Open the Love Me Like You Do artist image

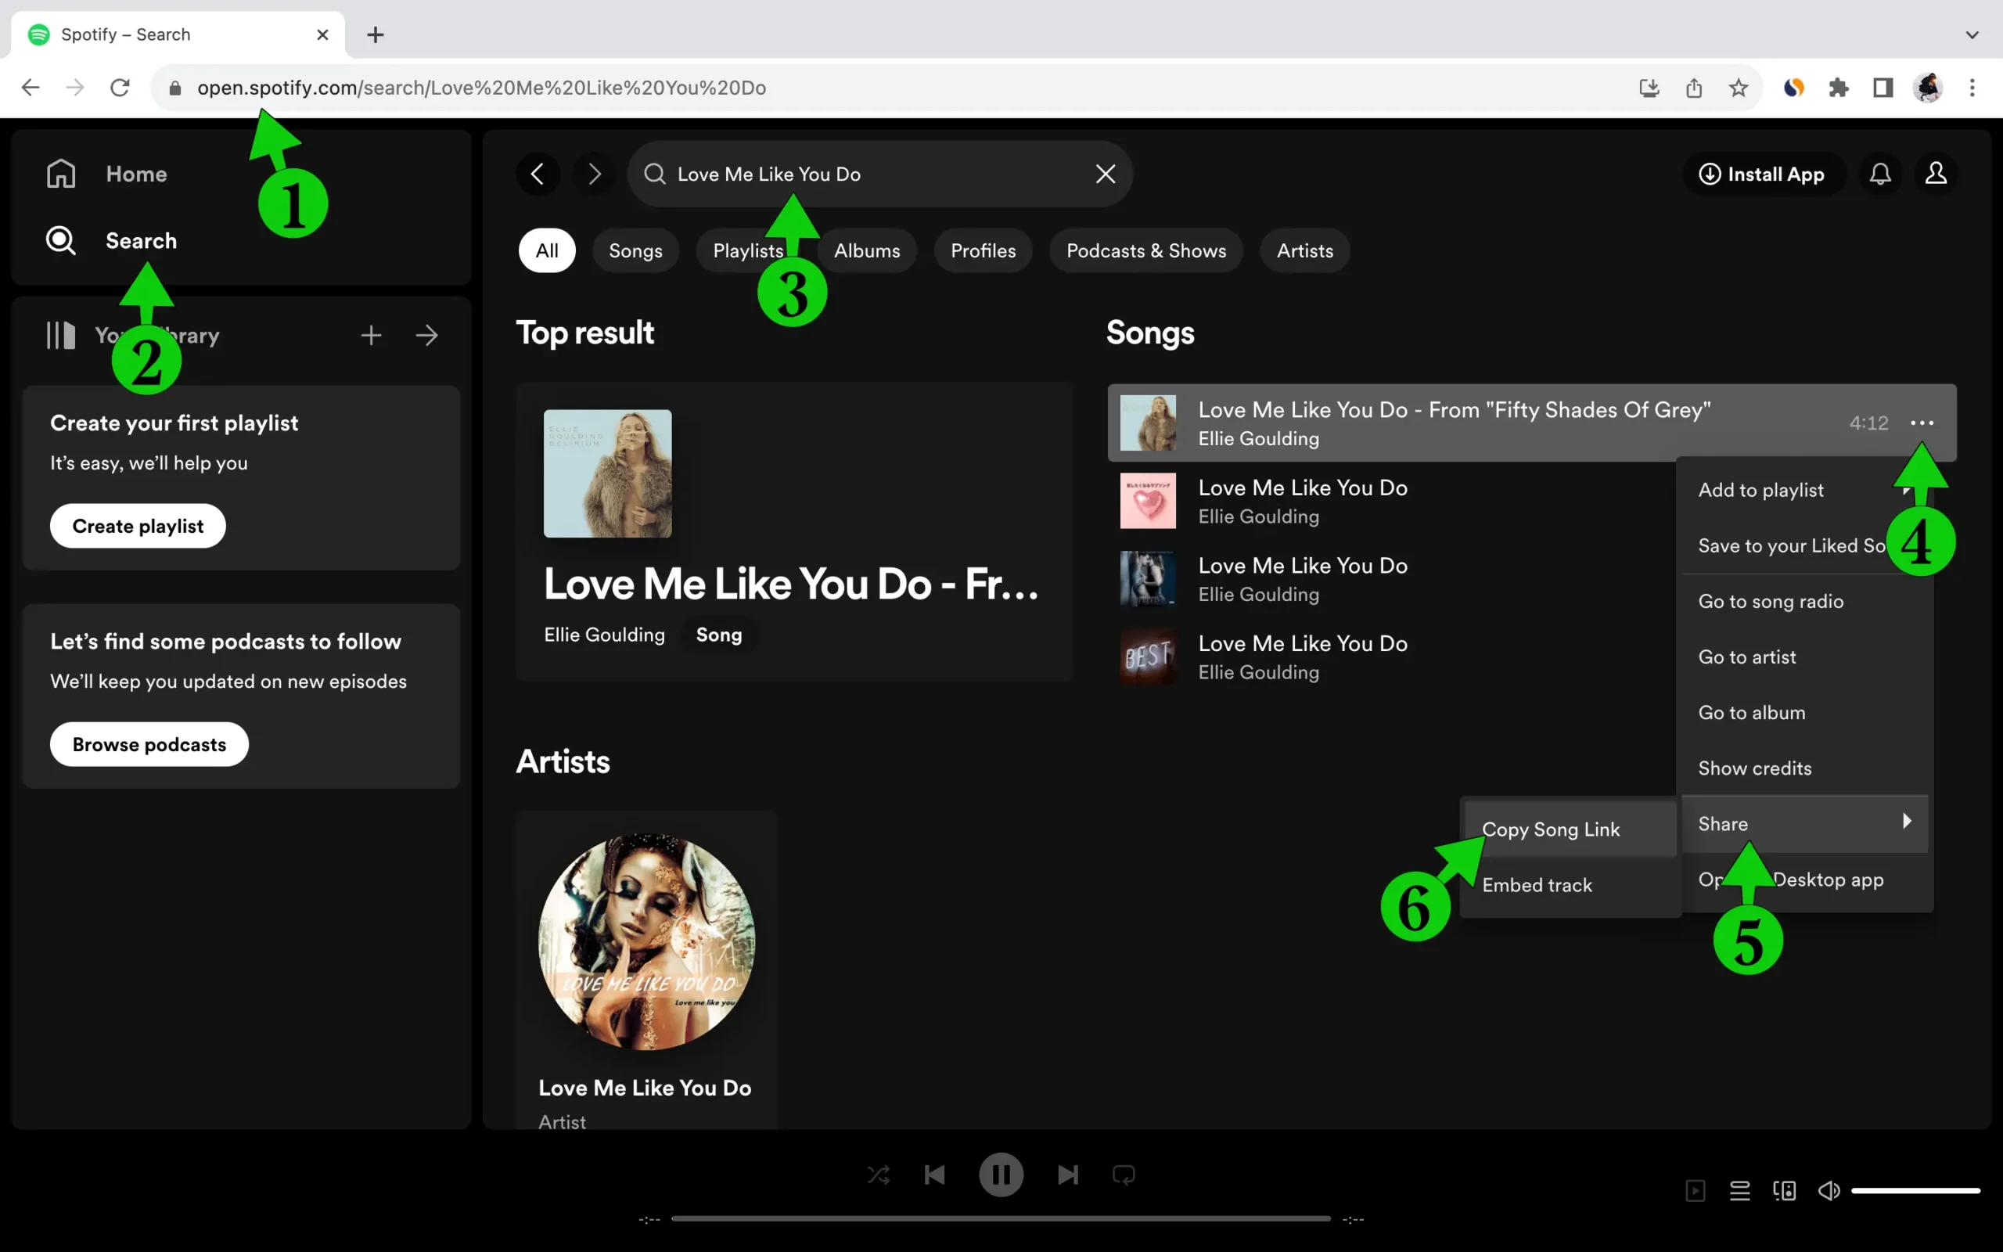pyautogui.click(x=646, y=941)
